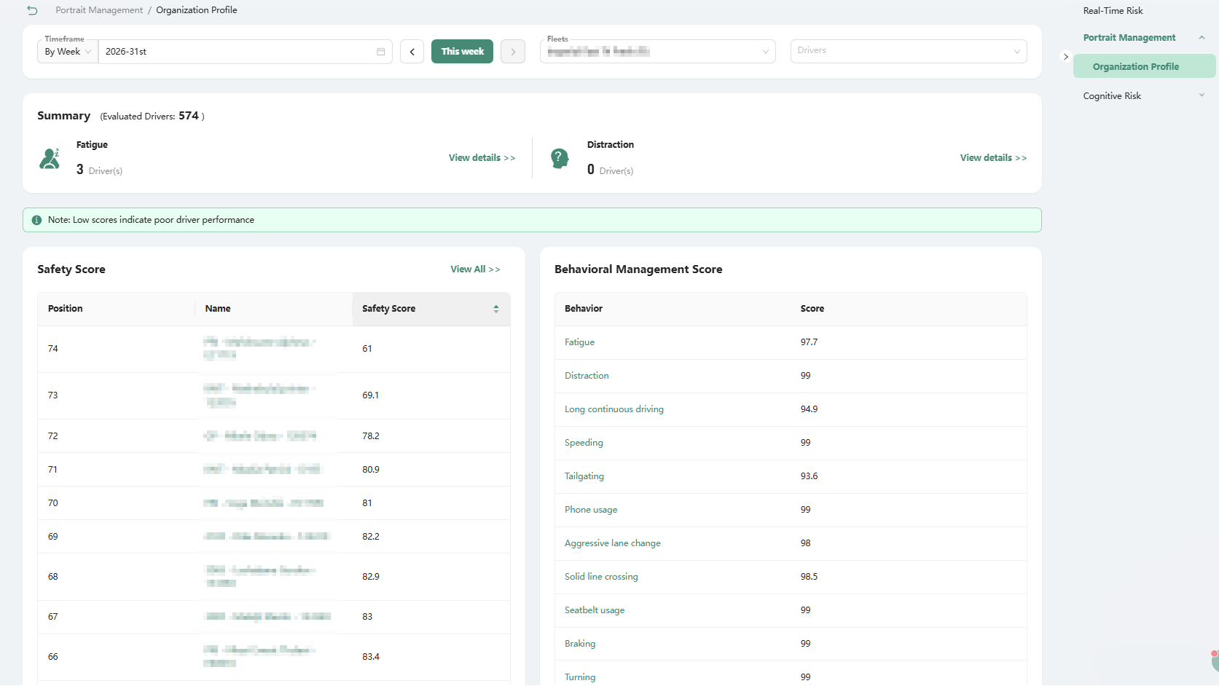1219x686 pixels.
Task: Click safety score value 82.2
Action: tap(370, 537)
